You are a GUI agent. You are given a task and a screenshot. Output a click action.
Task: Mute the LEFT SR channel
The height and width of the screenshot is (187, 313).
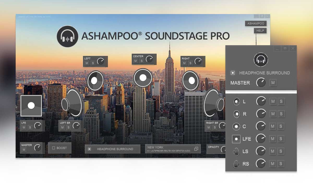[62, 127]
